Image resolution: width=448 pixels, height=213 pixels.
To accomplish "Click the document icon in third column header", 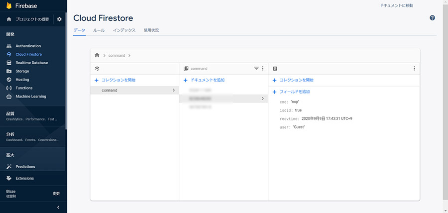I will [275, 69].
